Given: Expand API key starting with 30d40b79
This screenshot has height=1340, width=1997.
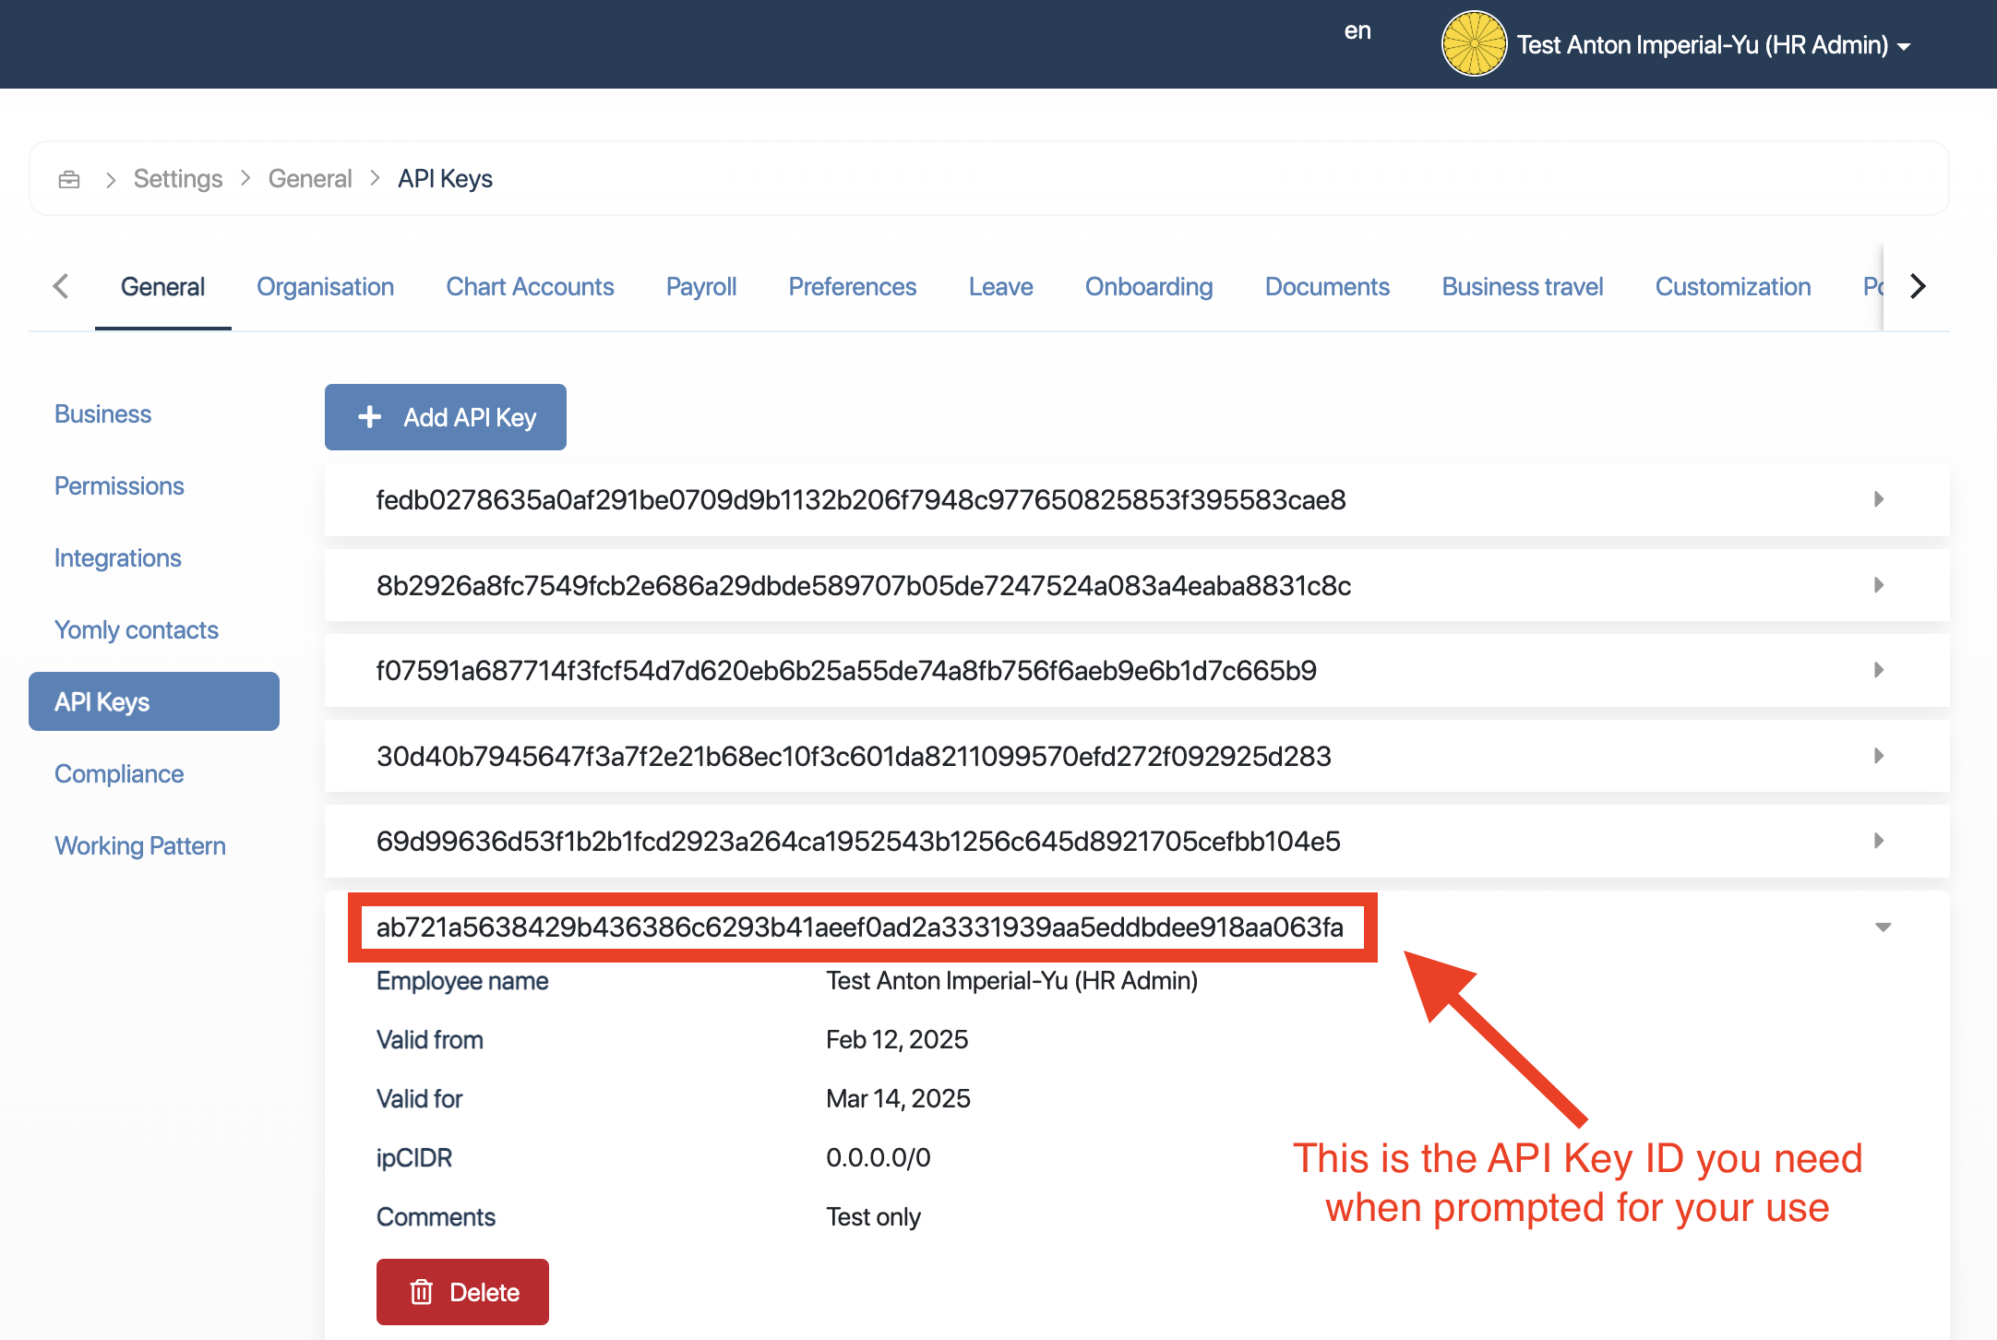Looking at the screenshot, I should [1878, 756].
